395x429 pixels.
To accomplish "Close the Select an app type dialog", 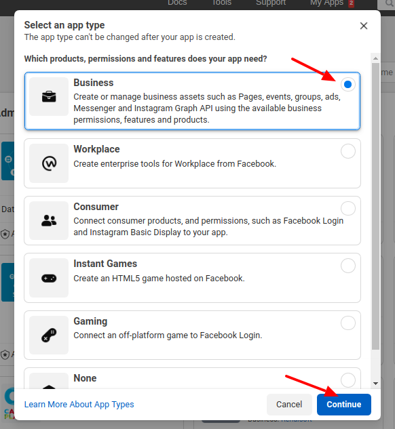I will tap(364, 26).
